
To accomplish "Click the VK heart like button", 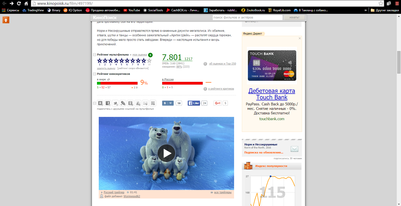I will click(168, 103).
